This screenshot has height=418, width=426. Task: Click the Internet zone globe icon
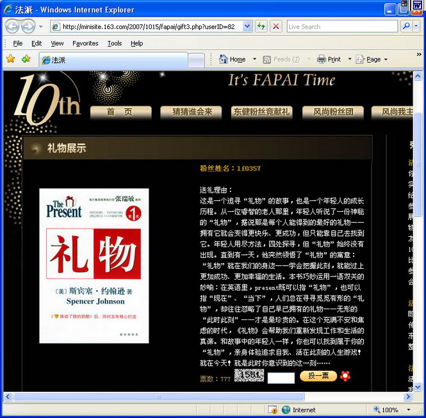(286, 410)
